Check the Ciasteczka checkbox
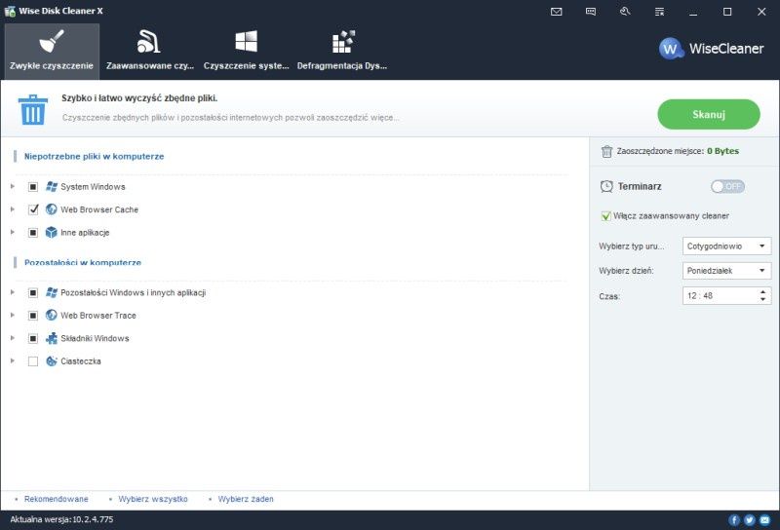 (x=33, y=360)
